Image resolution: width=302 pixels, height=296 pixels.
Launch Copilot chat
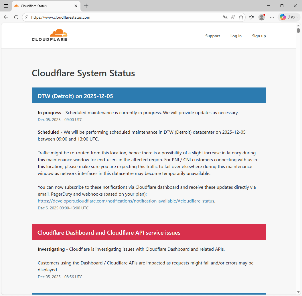pyautogui.click(x=289, y=17)
